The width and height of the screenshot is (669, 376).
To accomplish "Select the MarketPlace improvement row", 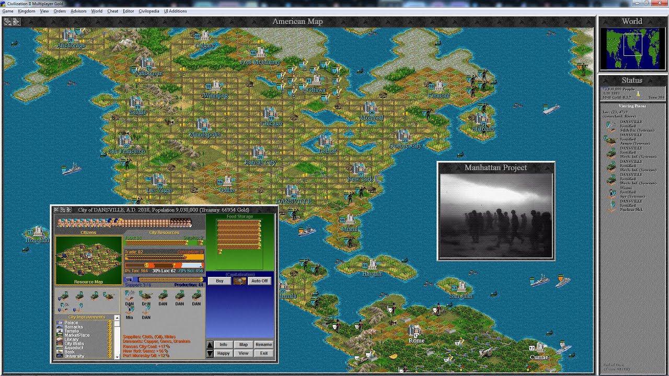I will (84, 335).
